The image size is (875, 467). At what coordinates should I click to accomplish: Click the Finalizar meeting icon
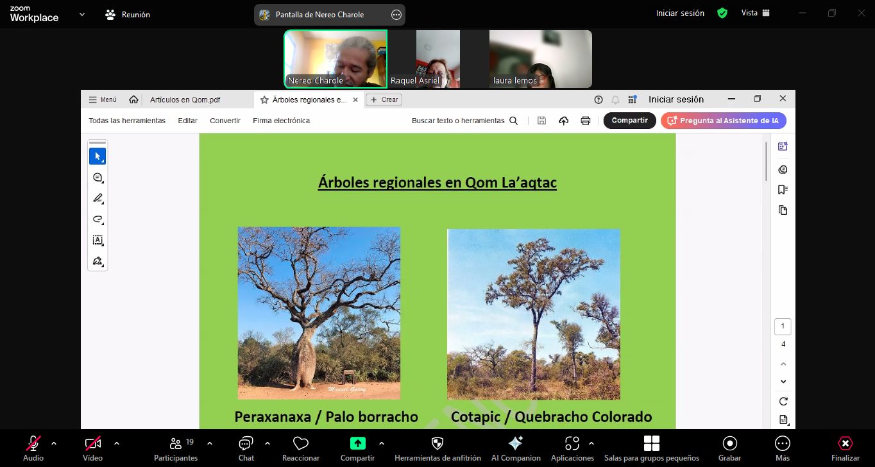coord(845,444)
